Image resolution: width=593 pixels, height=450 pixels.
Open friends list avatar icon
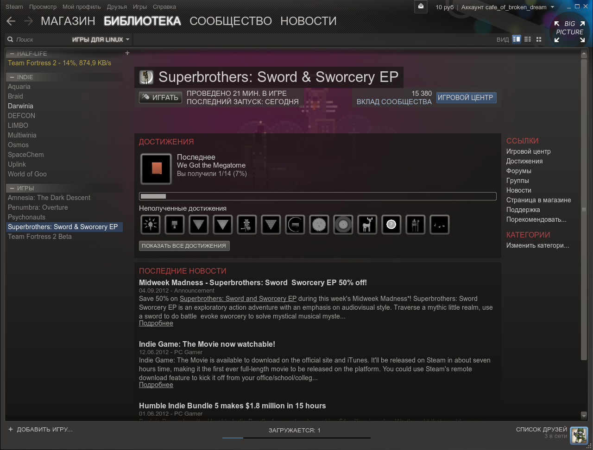(579, 436)
